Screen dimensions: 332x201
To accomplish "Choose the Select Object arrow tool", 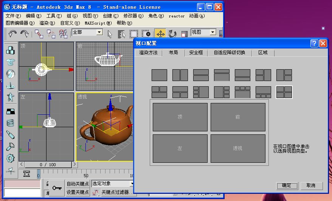I will [110, 34].
